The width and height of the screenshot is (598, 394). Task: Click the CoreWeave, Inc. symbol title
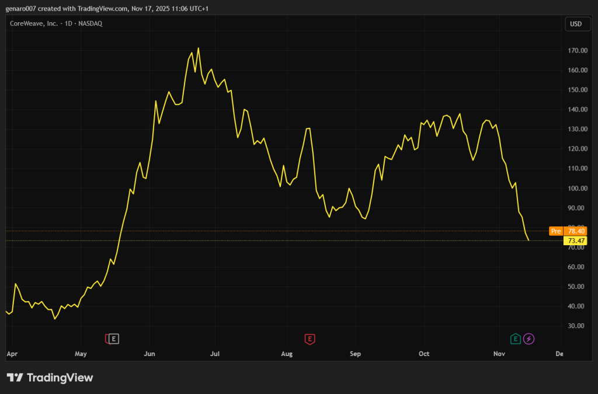click(33, 24)
